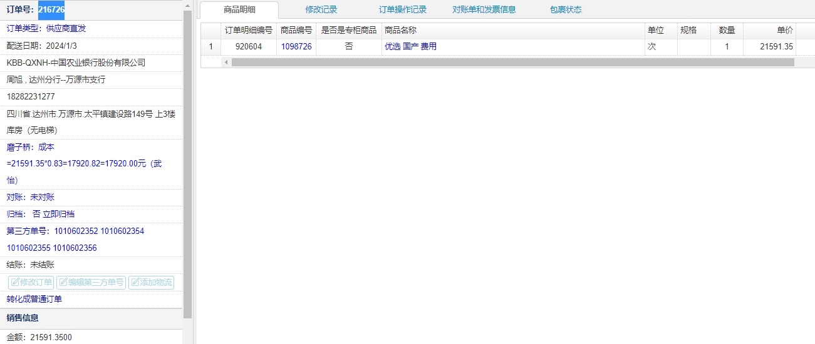This screenshot has height=344, width=815.
Task: Click the 配送日期: 2024/1/3 text
Action: coord(42,46)
